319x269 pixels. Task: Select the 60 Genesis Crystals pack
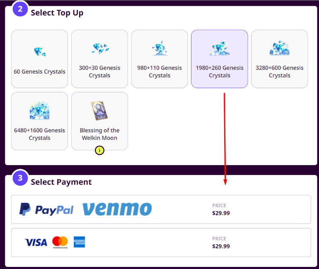[39, 59]
